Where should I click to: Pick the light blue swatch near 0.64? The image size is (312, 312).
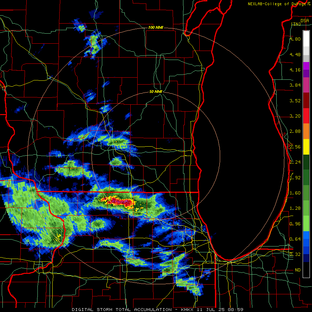306,235
